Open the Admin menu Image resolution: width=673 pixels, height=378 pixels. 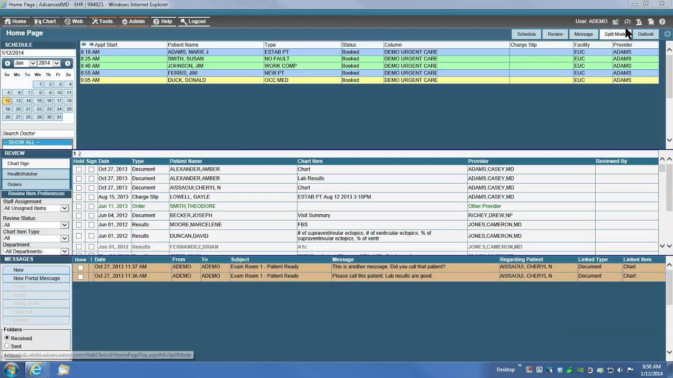[x=132, y=22]
